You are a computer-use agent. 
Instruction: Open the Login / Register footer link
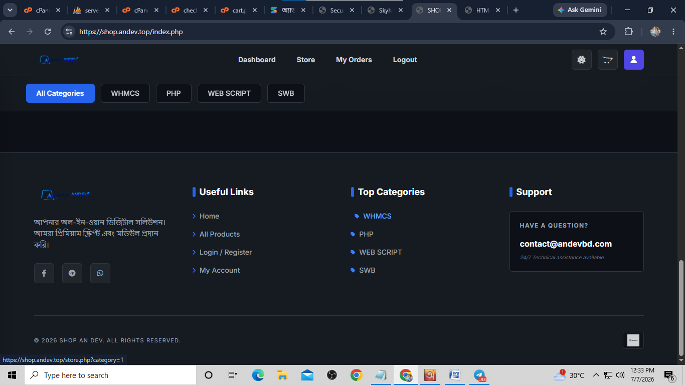[x=226, y=252]
